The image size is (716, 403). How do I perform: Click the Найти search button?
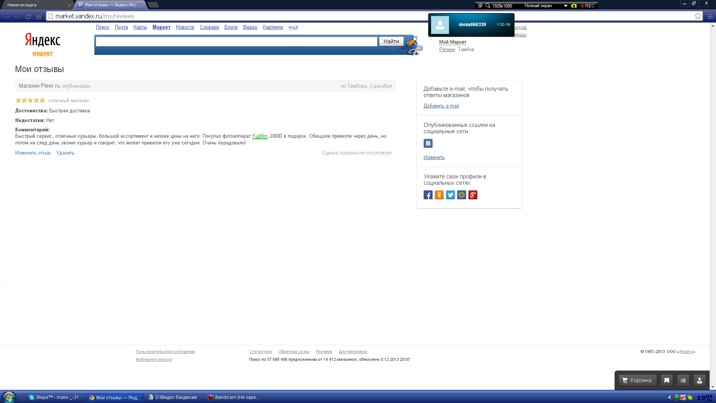391,41
